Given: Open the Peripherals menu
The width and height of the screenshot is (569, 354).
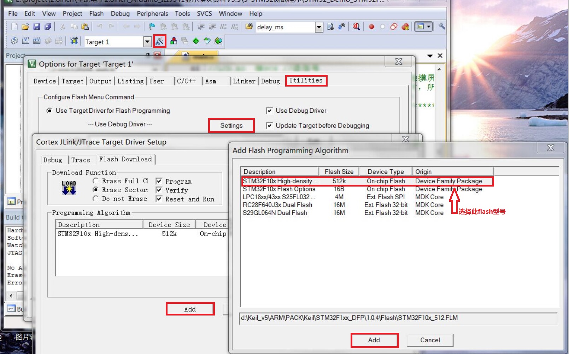Looking at the screenshot, I should [152, 13].
